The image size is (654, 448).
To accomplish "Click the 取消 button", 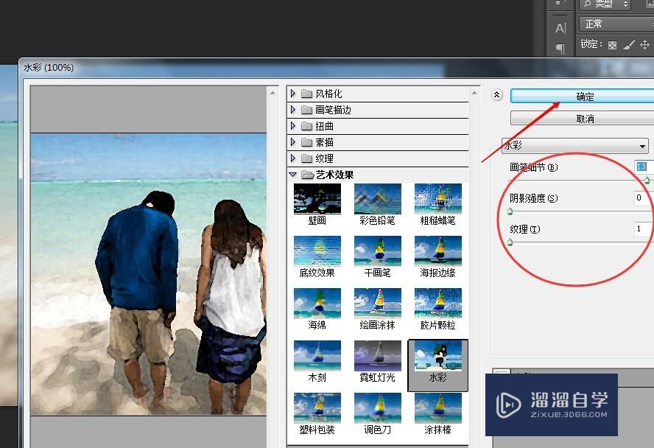I will point(584,119).
